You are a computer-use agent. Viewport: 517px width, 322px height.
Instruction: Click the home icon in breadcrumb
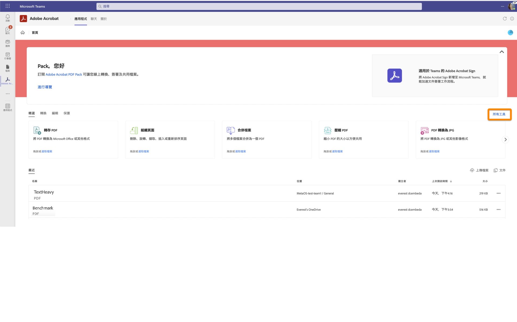click(x=23, y=33)
